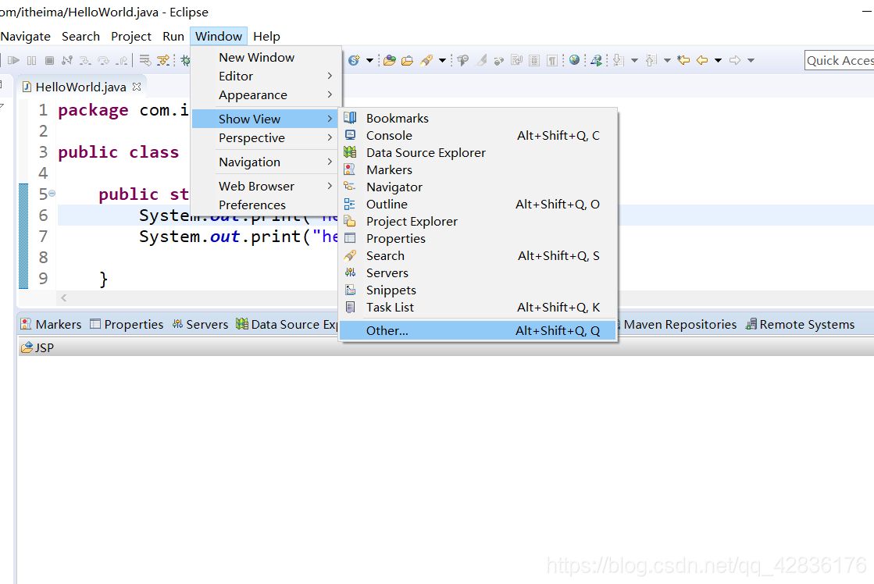874x584 pixels.
Task: Click the Step Over toolbar icon
Action: click(x=103, y=60)
